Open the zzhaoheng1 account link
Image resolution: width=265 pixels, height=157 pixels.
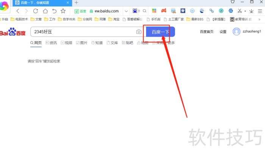(252, 31)
